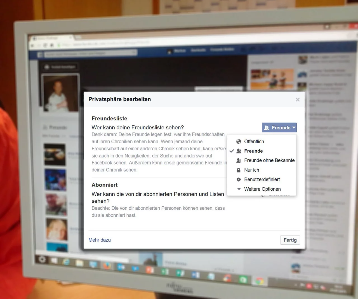Image resolution: width=358 pixels, height=299 pixels.
Task: Close the Privatsphäre bearbeiten dialog
Action: pos(298,100)
